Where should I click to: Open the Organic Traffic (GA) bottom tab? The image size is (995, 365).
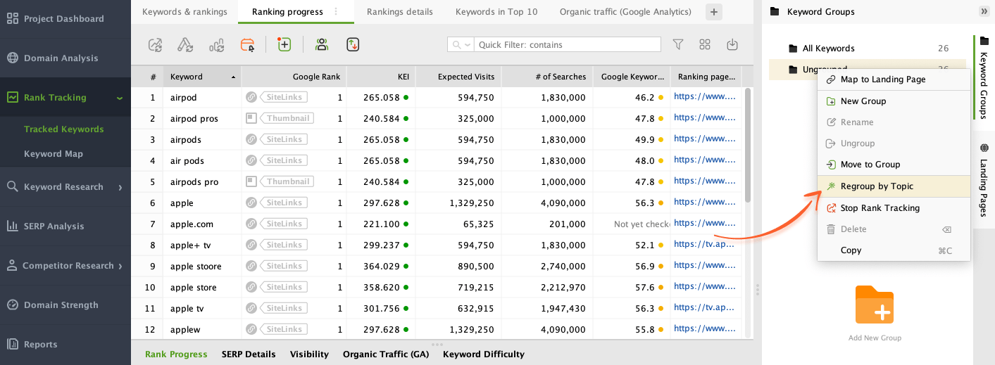385,354
